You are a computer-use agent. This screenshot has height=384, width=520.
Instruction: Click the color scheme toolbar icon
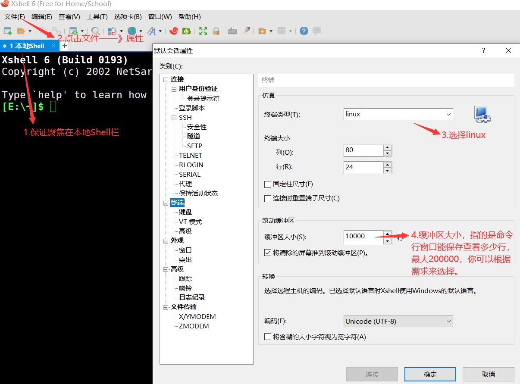click(112, 31)
